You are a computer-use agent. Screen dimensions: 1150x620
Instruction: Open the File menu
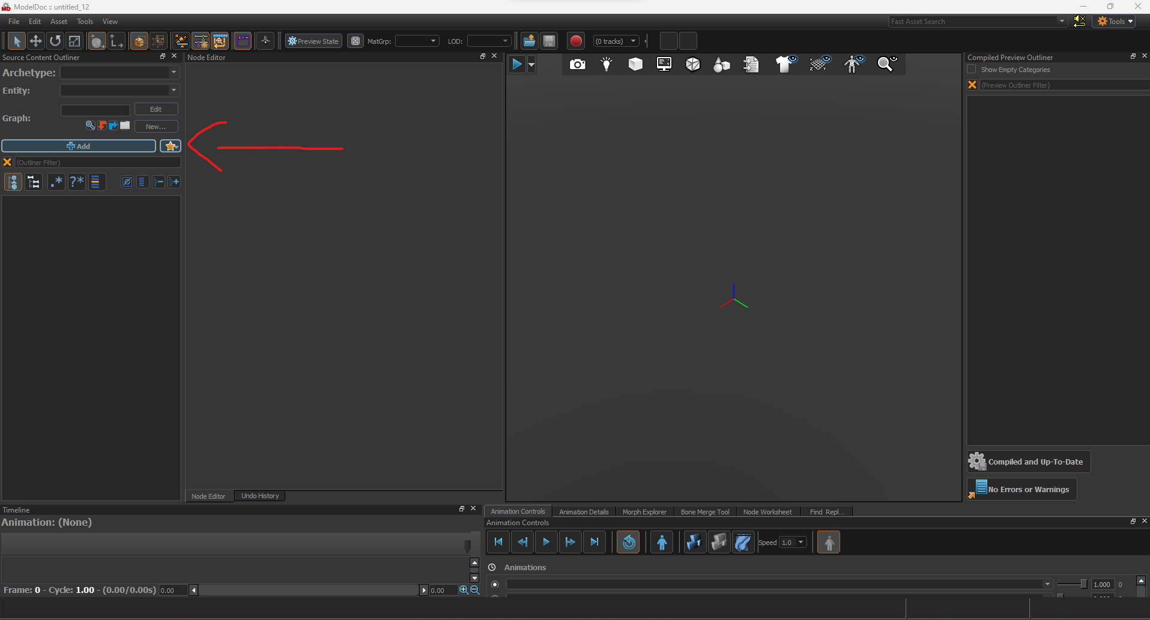pyautogui.click(x=14, y=21)
